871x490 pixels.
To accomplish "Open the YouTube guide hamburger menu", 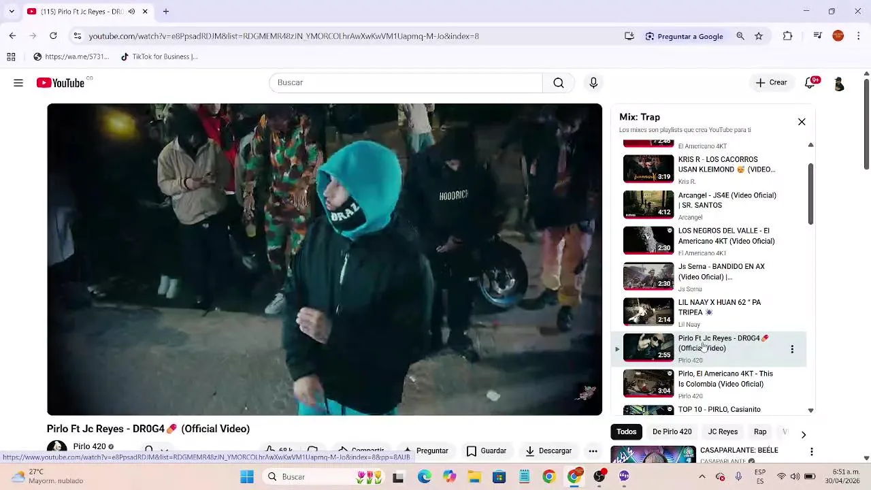I will tap(18, 83).
